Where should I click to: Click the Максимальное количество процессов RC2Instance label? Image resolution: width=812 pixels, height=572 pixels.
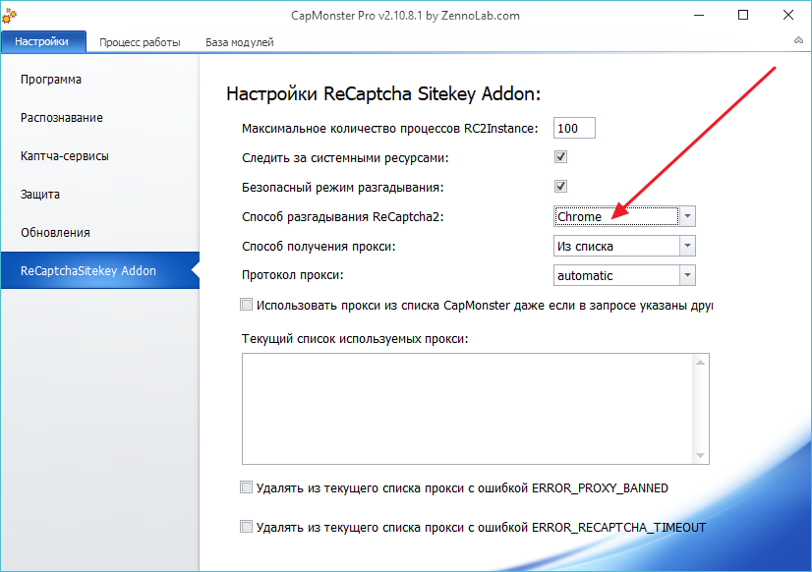click(x=390, y=129)
